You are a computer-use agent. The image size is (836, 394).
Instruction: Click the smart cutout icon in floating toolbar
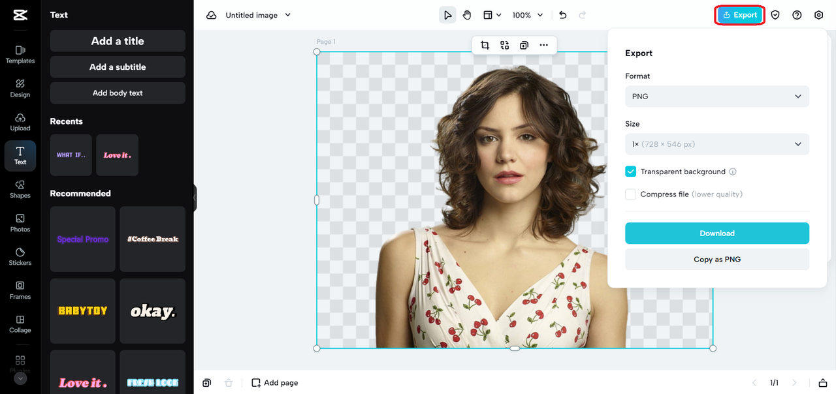504,45
